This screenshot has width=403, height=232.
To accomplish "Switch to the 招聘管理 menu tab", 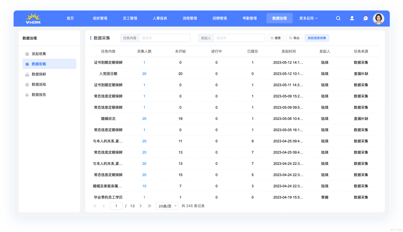I will [x=220, y=18].
